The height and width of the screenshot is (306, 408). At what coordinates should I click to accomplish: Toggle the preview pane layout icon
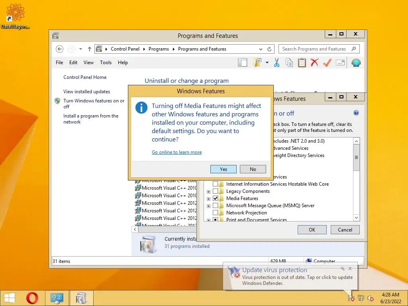click(242, 63)
